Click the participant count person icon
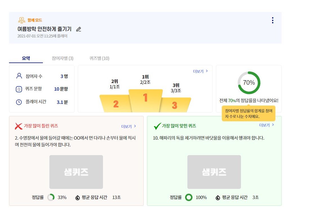Screen dimensions: 331x219 click(19, 76)
